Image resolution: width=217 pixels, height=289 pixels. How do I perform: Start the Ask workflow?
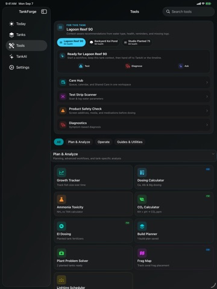pos(183,66)
